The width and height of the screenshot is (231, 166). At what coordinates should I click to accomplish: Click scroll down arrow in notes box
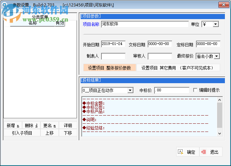219,134
